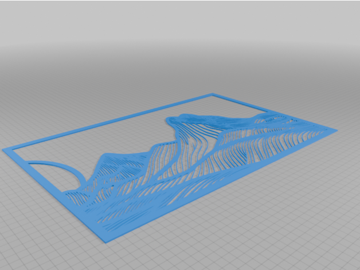The width and height of the screenshot is (360, 270).
Task: Select the far back corner of the blue frame
Action: click(x=214, y=94)
